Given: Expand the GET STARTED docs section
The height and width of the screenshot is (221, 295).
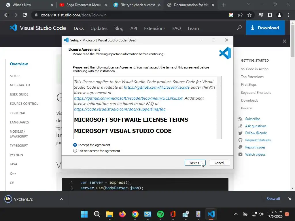Looking at the screenshot, I should pyautogui.click(x=20, y=85).
